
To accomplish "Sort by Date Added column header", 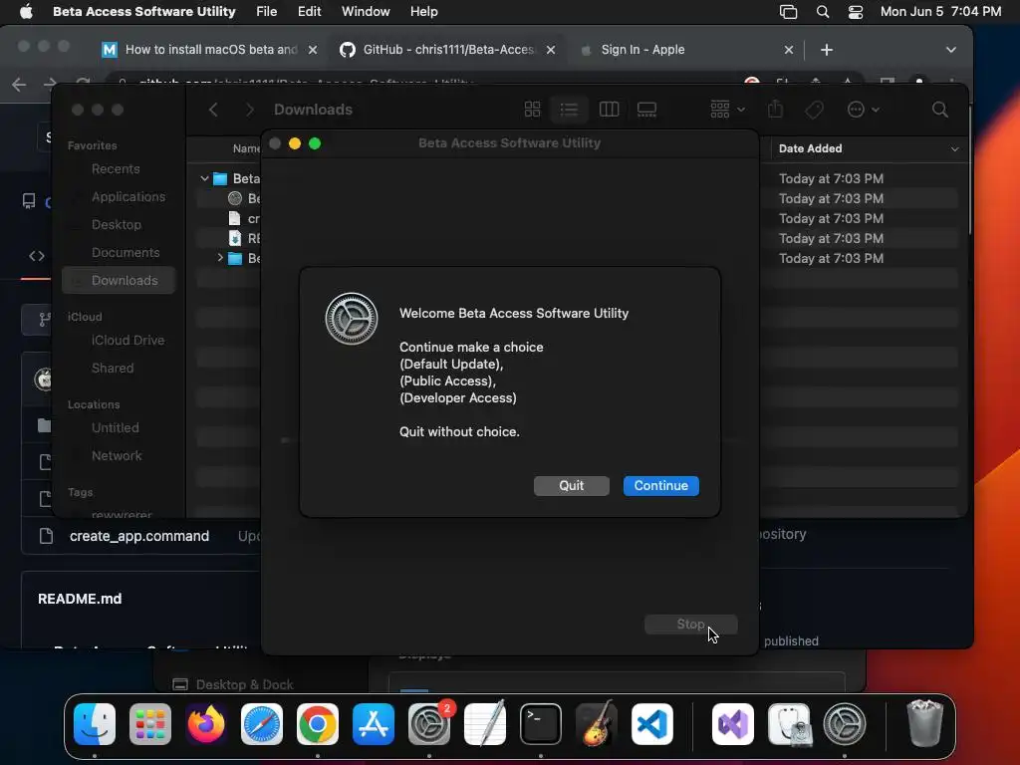I will (811, 148).
